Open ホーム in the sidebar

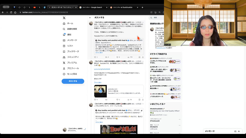pyautogui.click(x=68, y=23)
